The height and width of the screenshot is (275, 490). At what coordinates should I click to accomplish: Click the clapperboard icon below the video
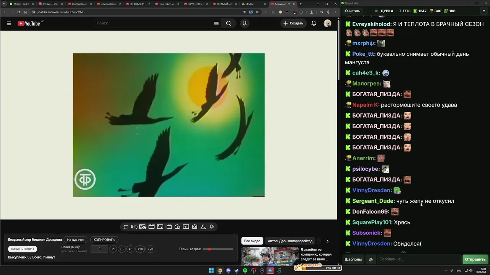(x=152, y=227)
